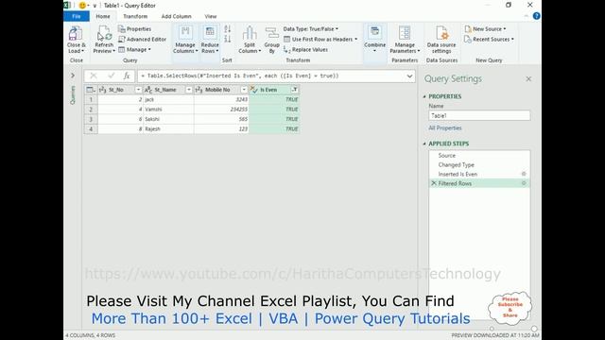Open the gear settings for Inserted Is Even step

(x=524, y=174)
